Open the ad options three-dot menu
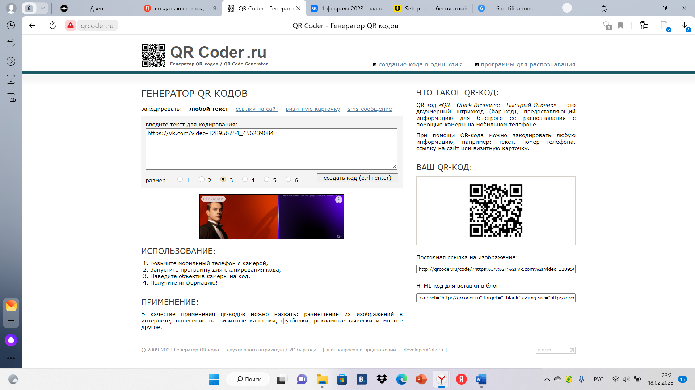 coord(338,200)
